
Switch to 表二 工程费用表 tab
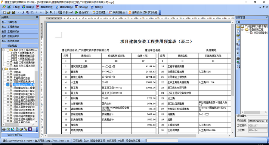(19, 27)
